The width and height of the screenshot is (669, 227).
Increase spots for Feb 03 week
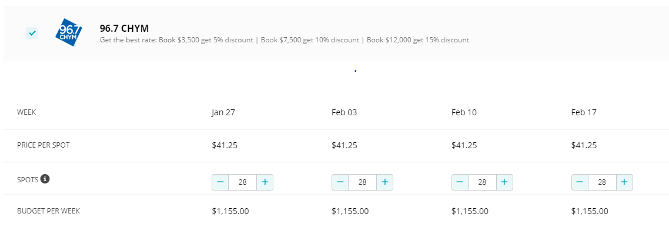(x=385, y=182)
